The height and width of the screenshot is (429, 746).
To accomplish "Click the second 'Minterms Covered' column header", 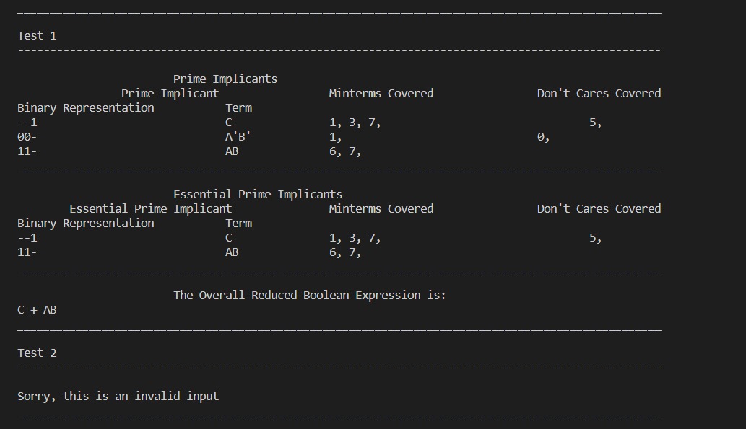I will click(x=381, y=209).
